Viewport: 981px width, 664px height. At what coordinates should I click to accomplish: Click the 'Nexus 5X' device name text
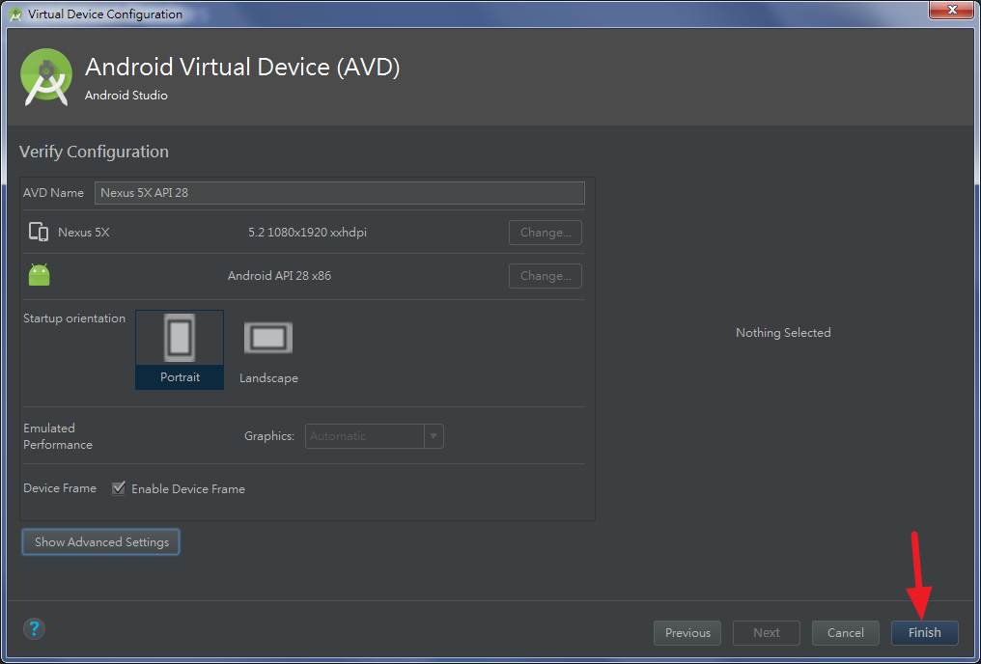point(84,232)
